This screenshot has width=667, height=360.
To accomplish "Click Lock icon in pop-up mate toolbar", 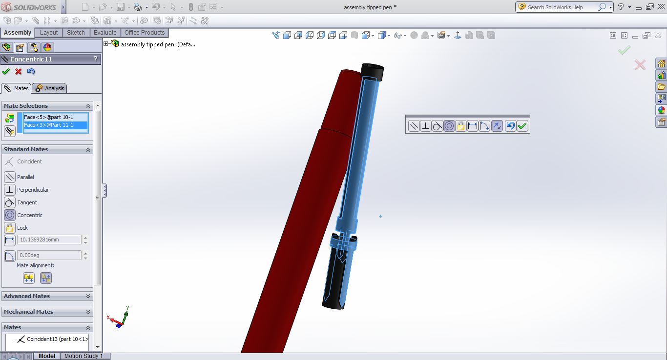I will [x=461, y=126].
